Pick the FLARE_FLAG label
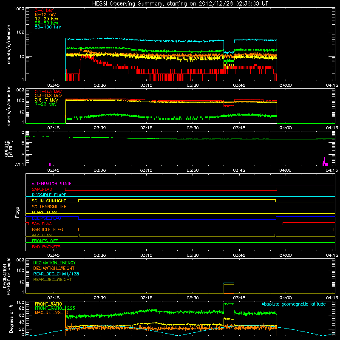Image resolution: width=340 pixels, height=340 pixels. coord(44,212)
